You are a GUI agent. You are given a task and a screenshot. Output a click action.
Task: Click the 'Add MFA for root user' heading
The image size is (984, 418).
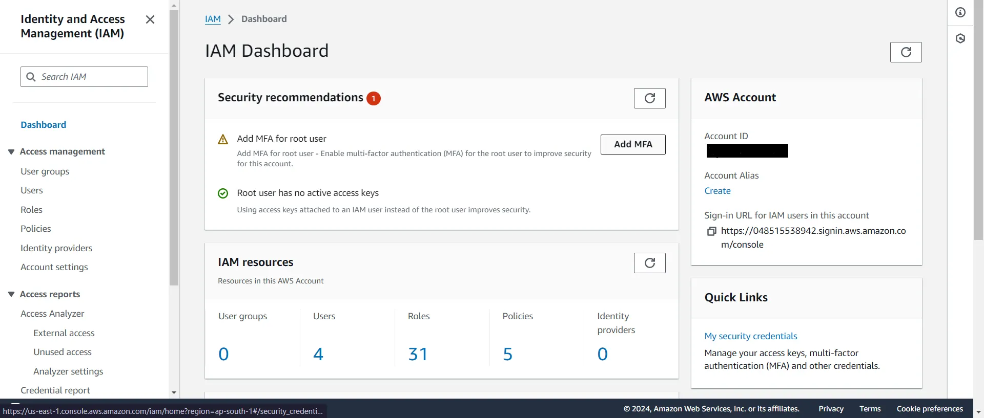tap(281, 139)
